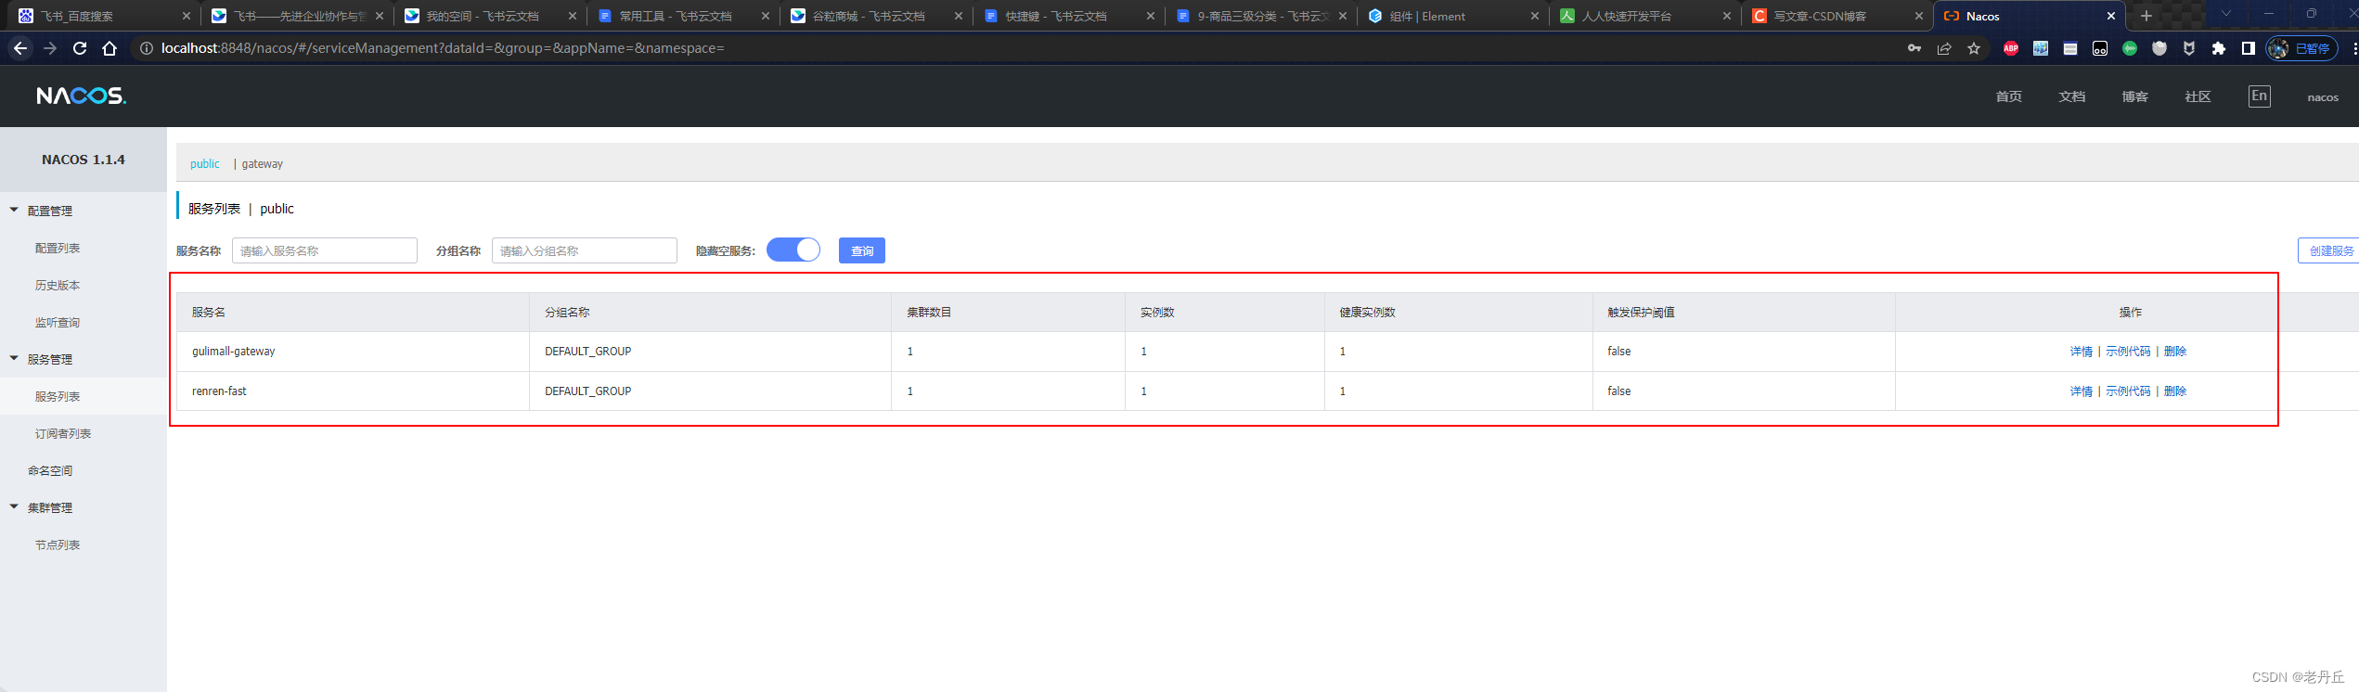Open 示例代码 for gulimall-gateway
Image resolution: width=2359 pixels, height=692 pixels.
[2128, 352]
